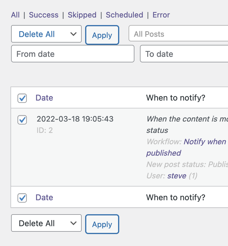Toggle the select-all checkbox in the header row
Image resolution: width=228 pixels, height=246 pixels.
(22, 99)
